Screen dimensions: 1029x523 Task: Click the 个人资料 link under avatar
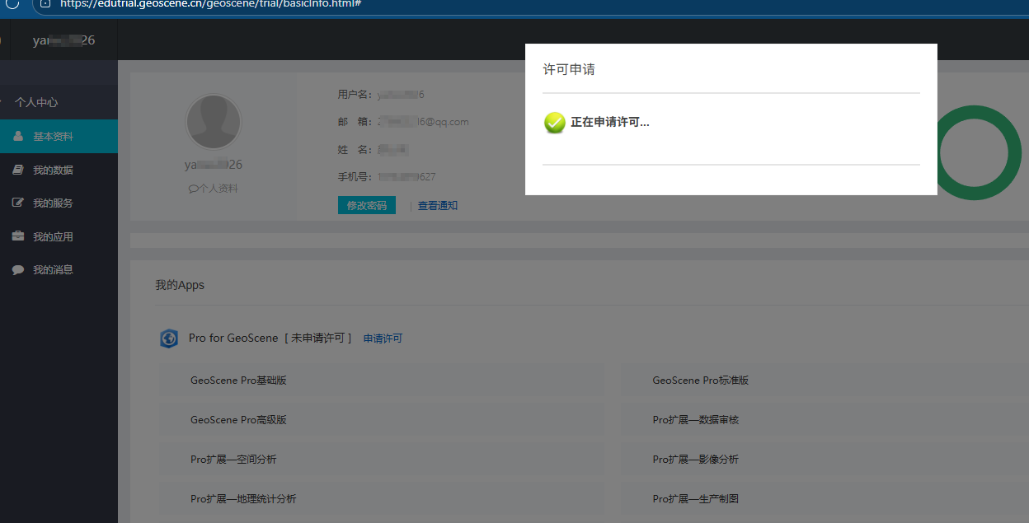pos(218,189)
